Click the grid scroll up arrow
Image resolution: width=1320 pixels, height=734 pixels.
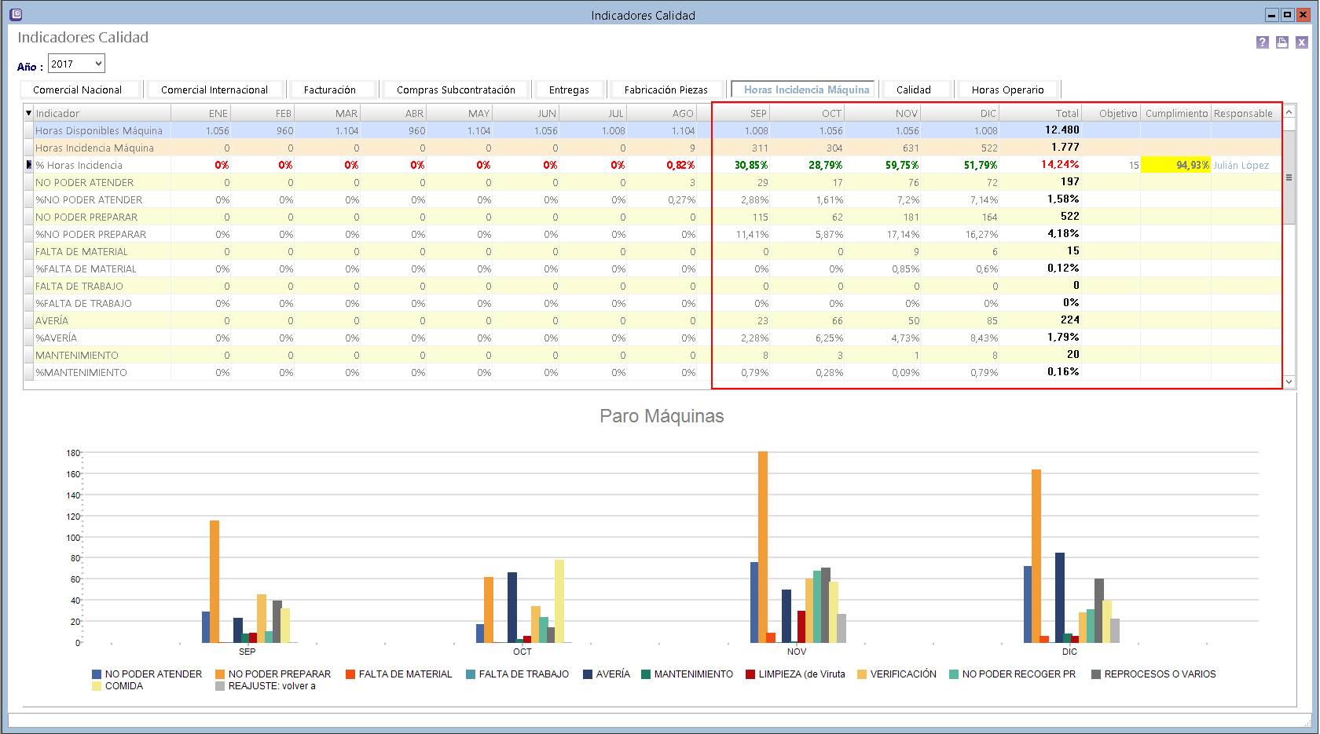pyautogui.click(x=1289, y=113)
